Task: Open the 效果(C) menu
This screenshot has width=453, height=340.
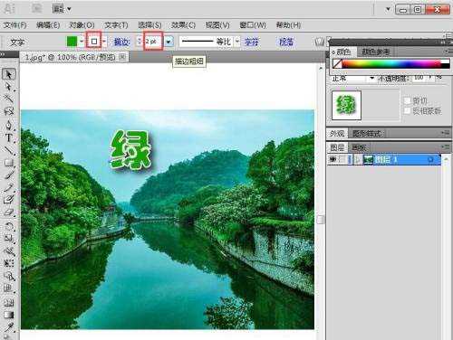Action: coord(183,25)
